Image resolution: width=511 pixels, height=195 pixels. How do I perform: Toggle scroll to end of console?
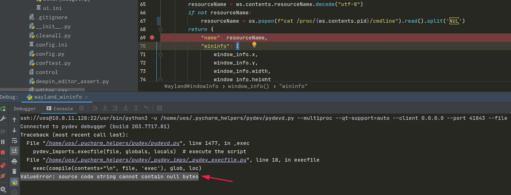[14, 151]
